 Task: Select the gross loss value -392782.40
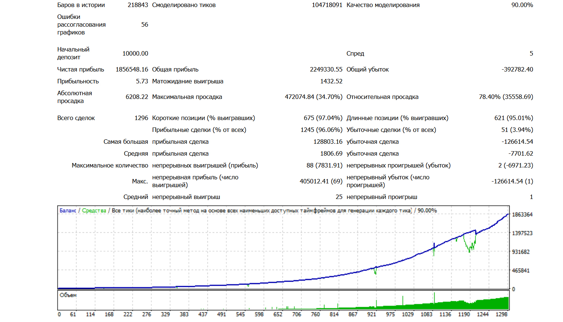click(517, 69)
